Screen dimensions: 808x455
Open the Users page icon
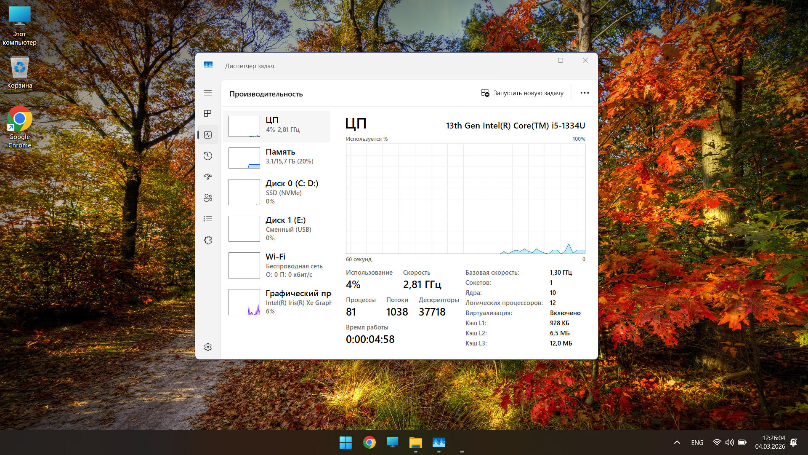pos(208,198)
